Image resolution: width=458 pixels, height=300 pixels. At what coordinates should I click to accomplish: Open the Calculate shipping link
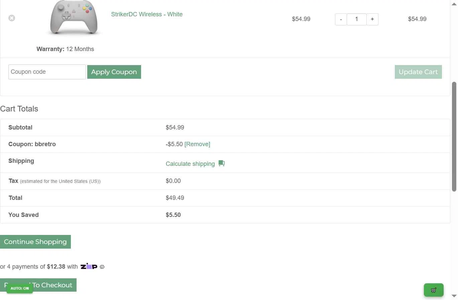190,164
